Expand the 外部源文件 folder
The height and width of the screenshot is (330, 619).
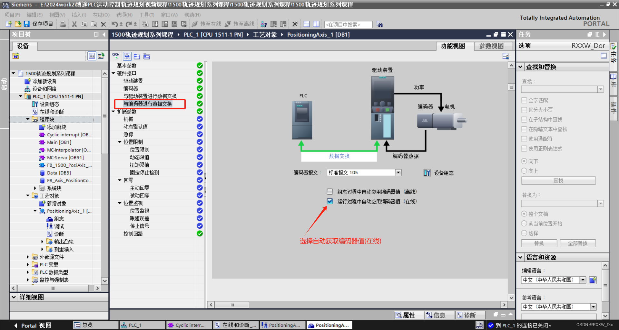click(28, 257)
